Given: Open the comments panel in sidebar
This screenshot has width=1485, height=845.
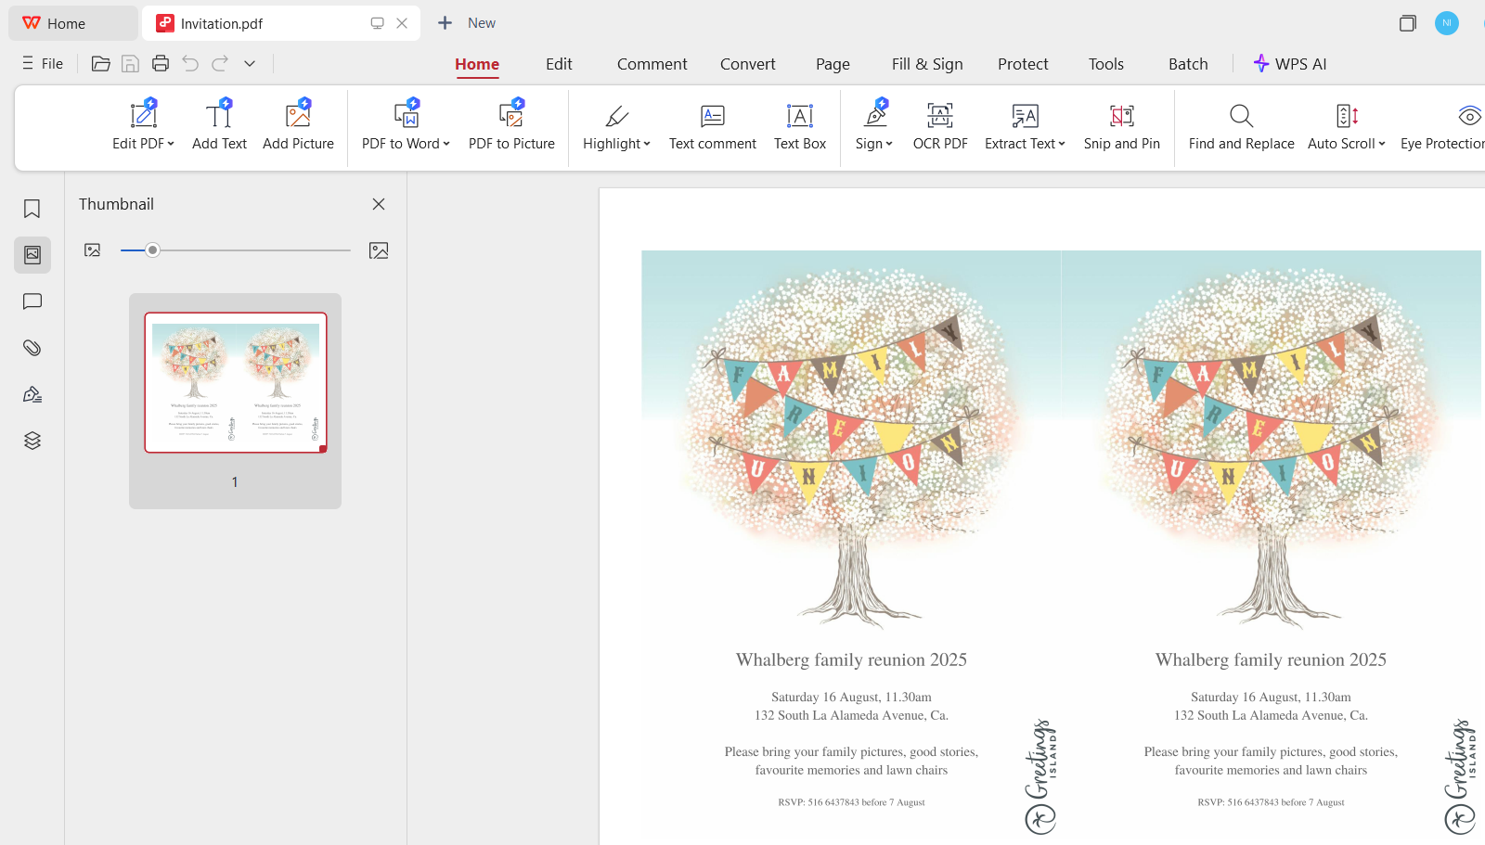Looking at the screenshot, I should (x=32, y=301).
